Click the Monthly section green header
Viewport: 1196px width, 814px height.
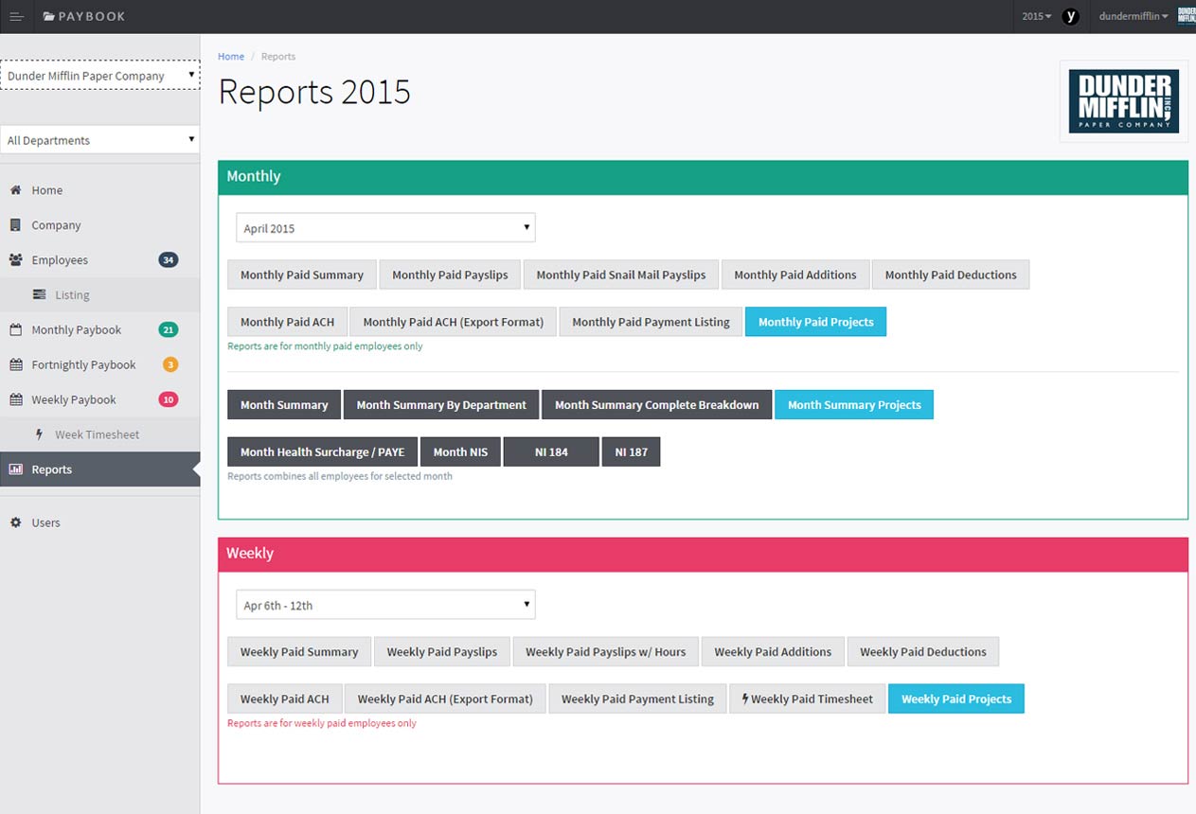(703, 176)
